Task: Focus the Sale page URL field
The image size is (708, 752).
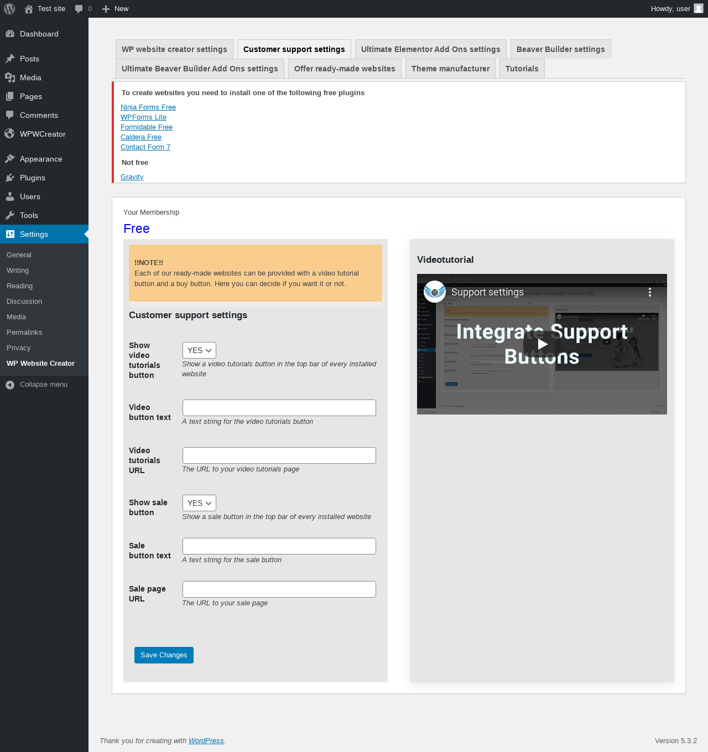Action: point(279,589)
